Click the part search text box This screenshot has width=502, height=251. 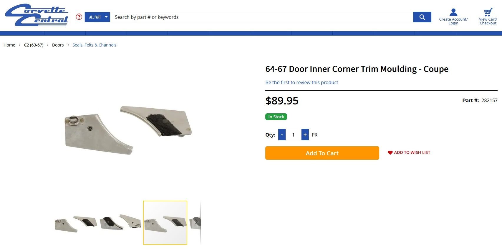pos(261,17)
